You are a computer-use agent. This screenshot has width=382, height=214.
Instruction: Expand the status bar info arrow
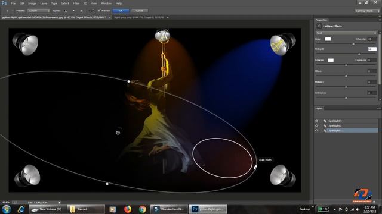59,202
